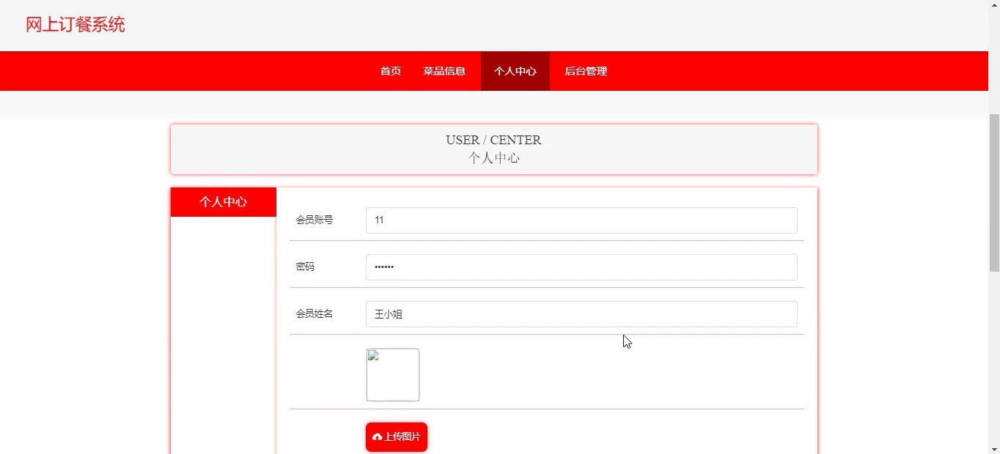Select 个人中心 in top navigation
The height and width of the screenshot is (454, 1000).
515,71
